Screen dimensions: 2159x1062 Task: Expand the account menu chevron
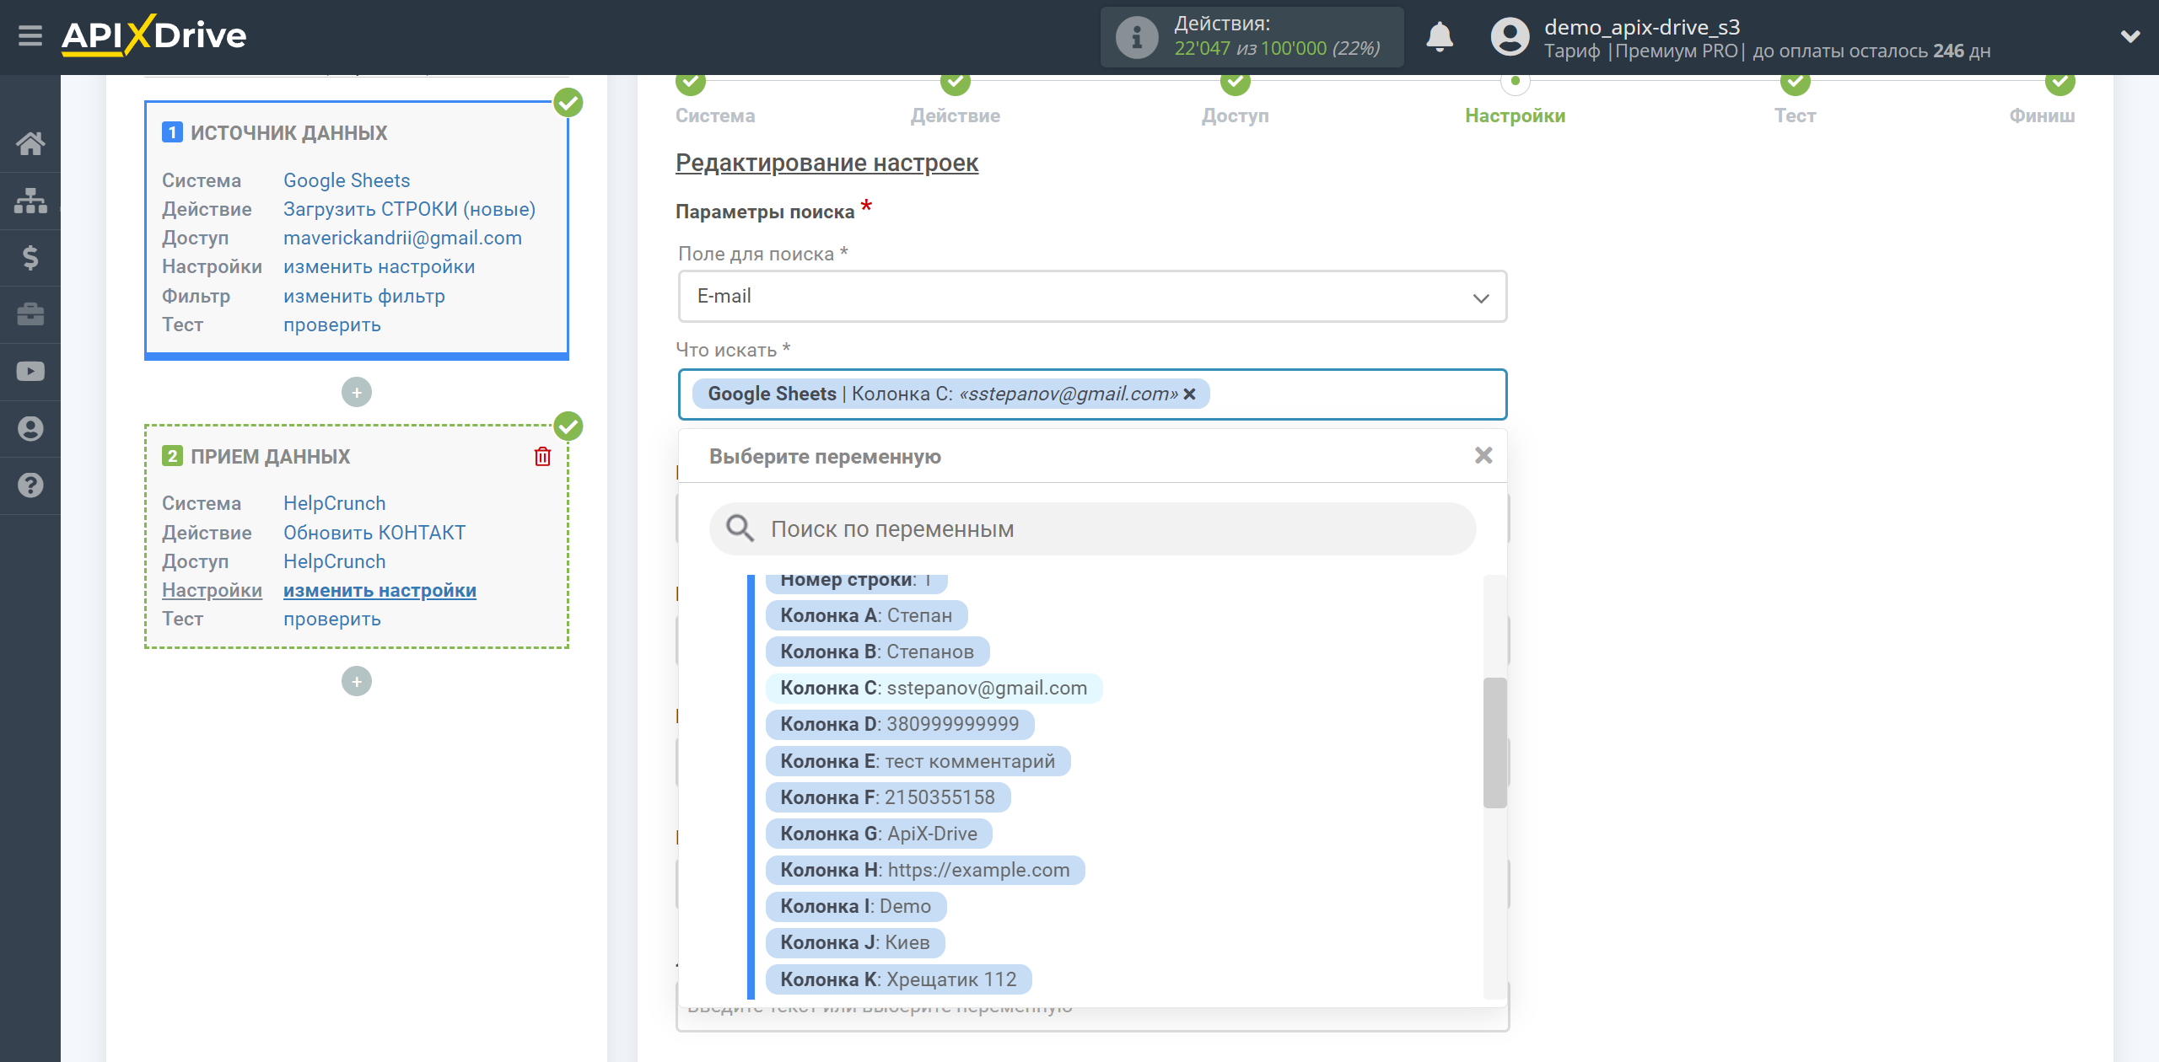point(2130,36)
